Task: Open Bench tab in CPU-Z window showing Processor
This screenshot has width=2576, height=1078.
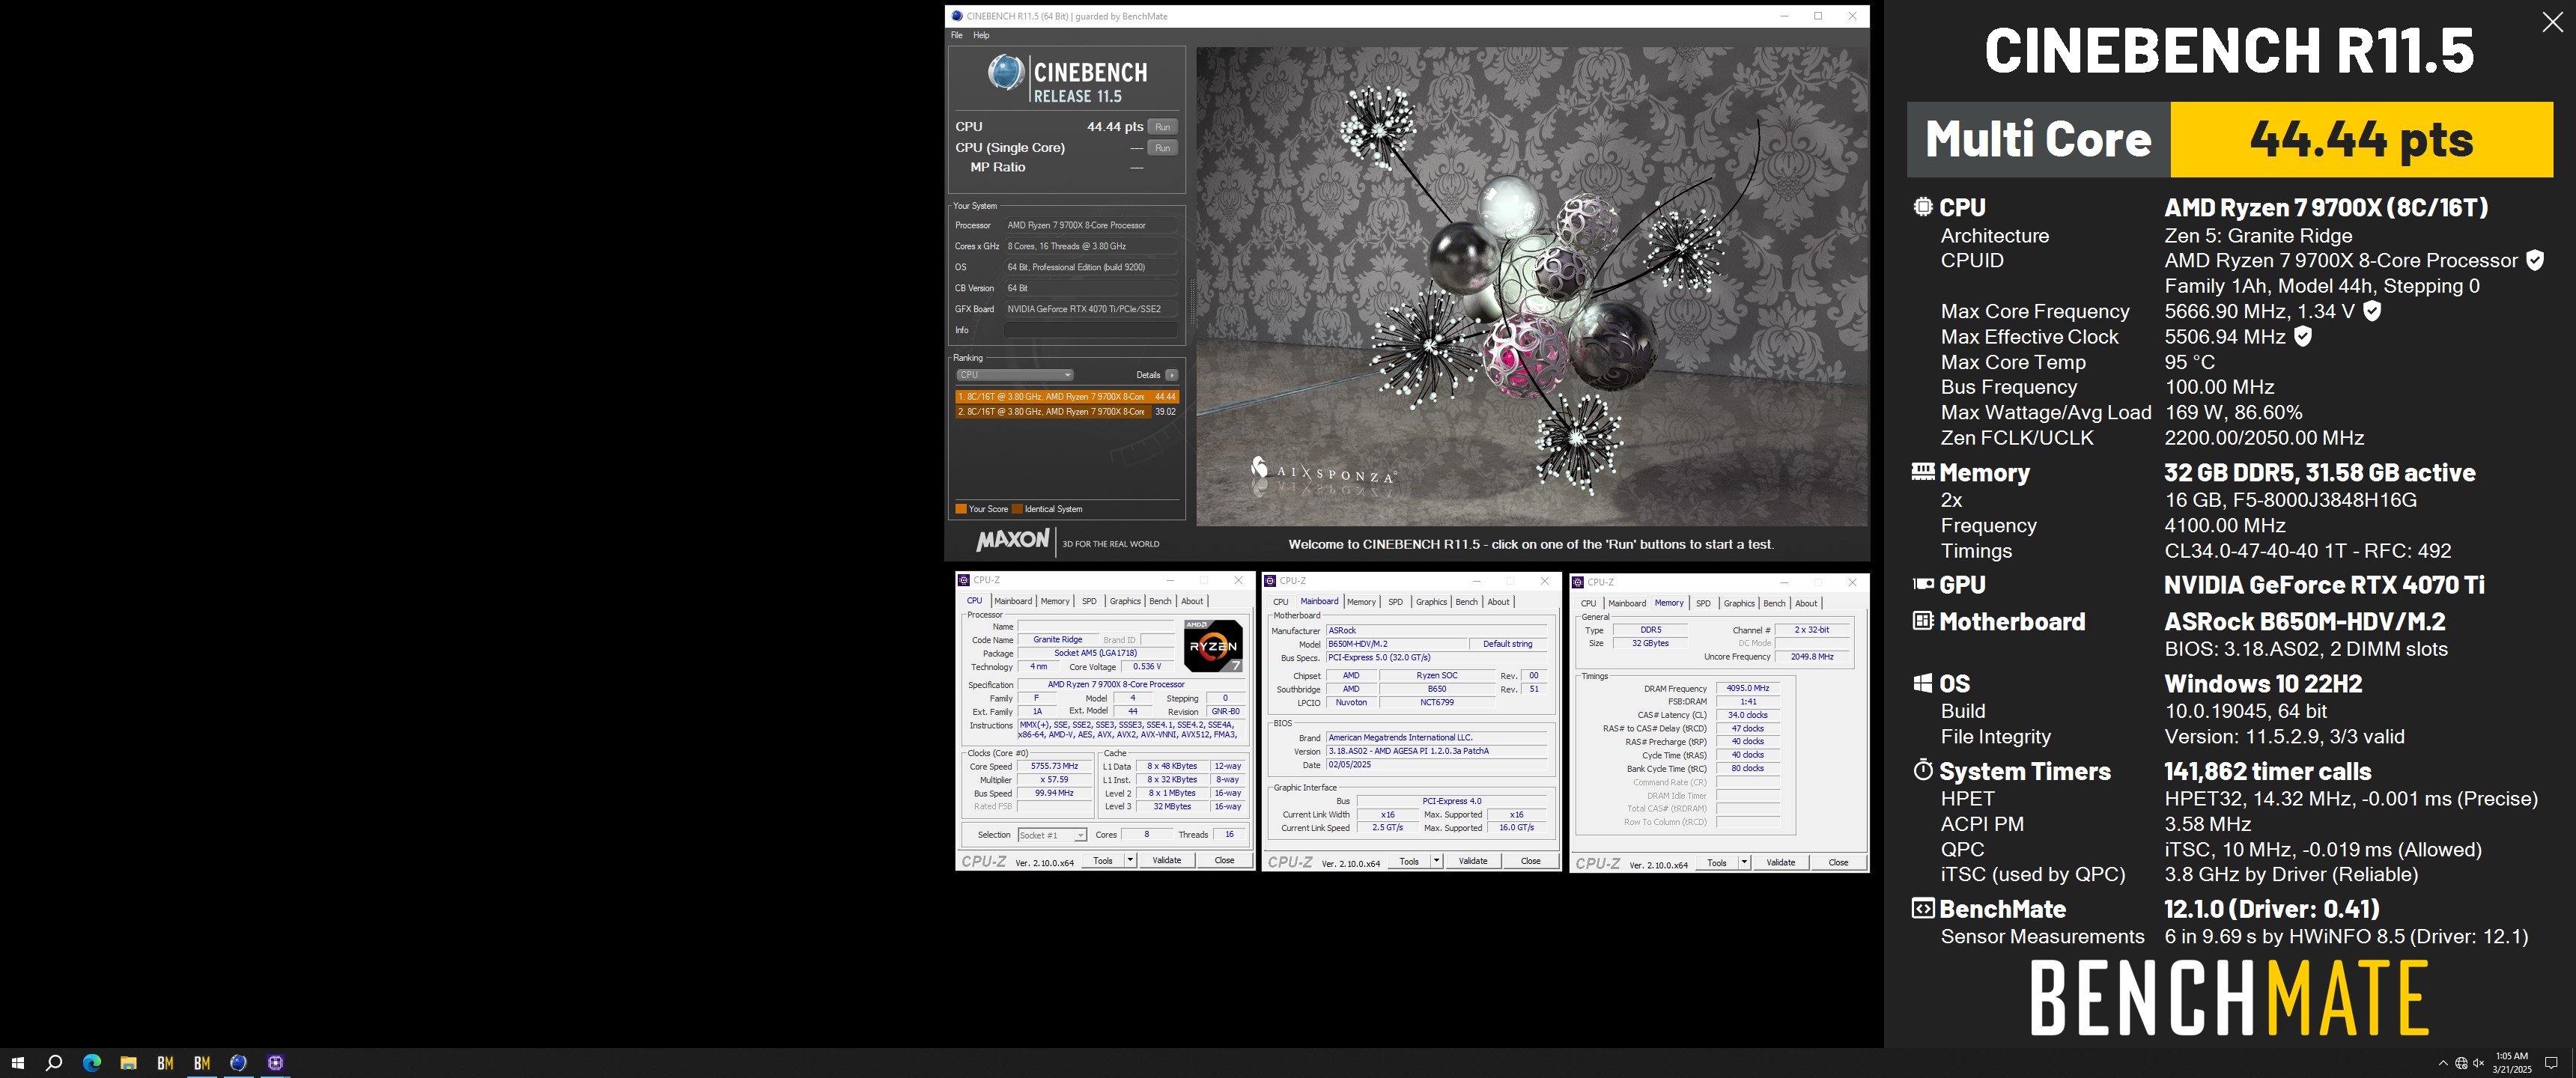Action: coord(1160,601)
